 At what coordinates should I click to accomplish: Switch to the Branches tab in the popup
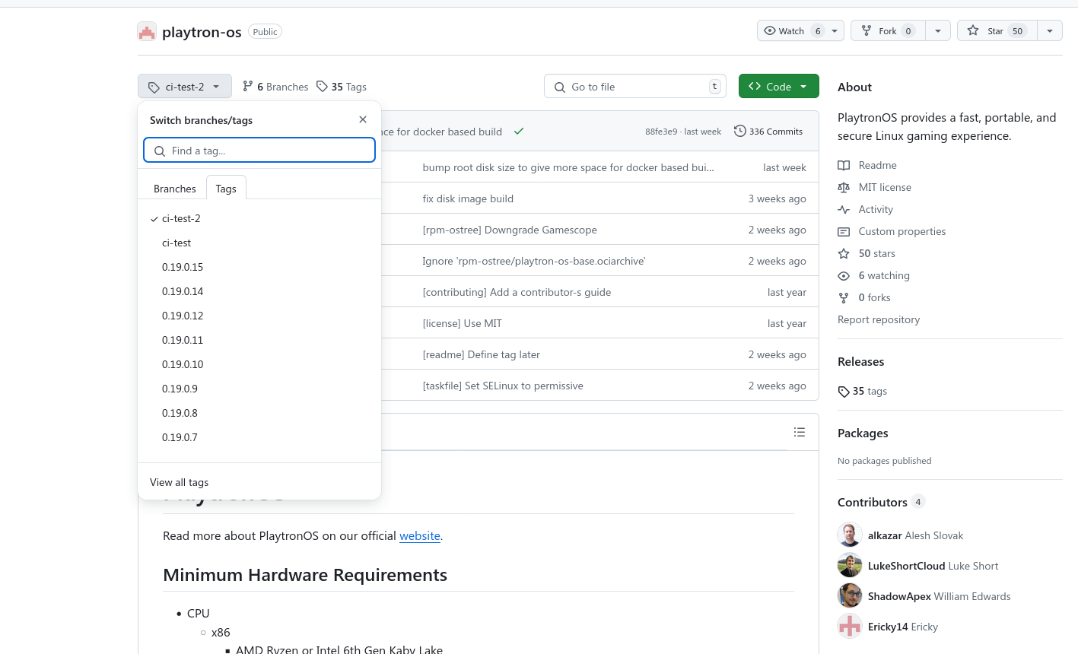coord(175,189)
